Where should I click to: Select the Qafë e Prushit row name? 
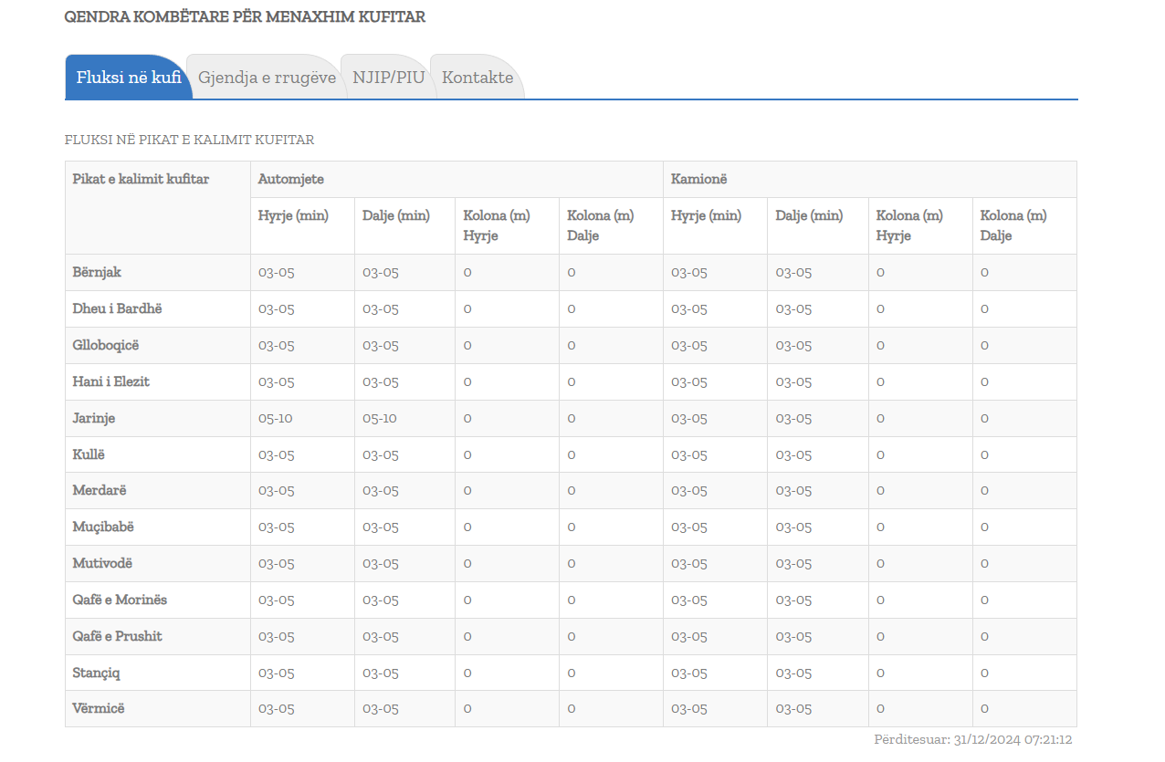click(118, 636)
